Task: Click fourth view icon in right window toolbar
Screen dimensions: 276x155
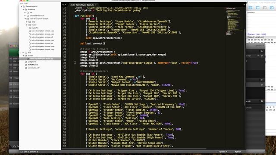Action: 272,8
